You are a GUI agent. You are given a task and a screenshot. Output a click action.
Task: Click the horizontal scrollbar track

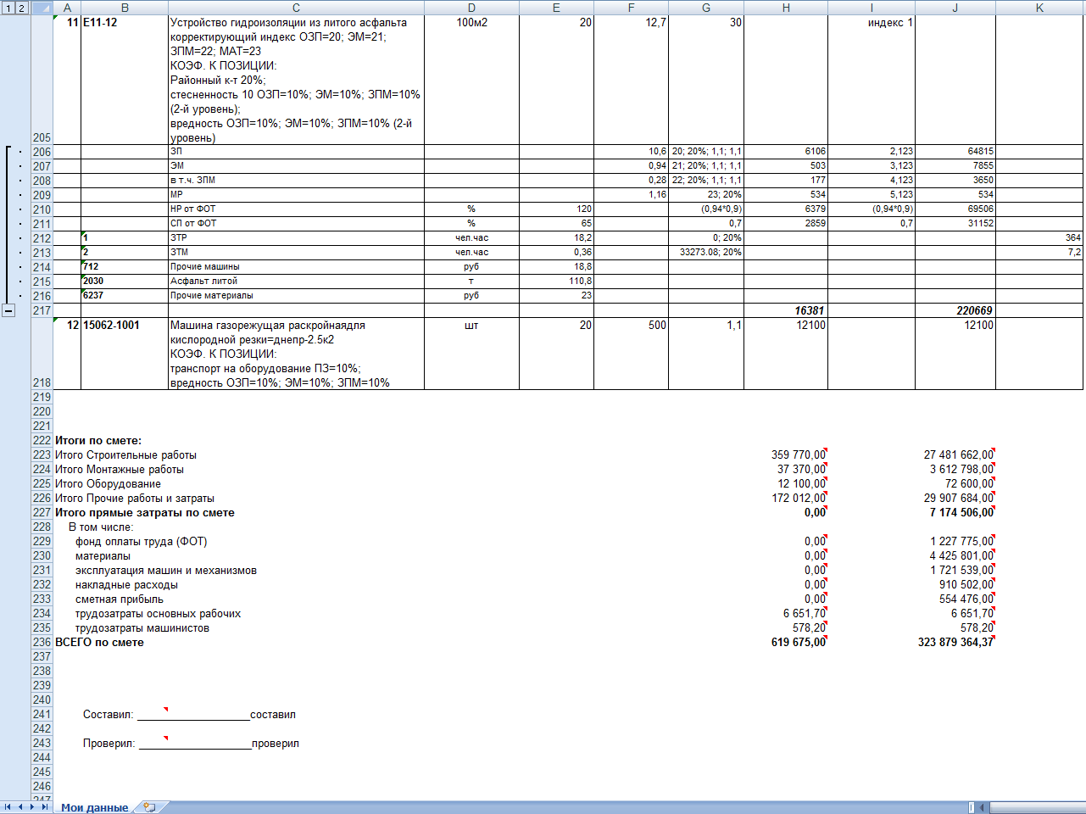[x=1037, y=807]
